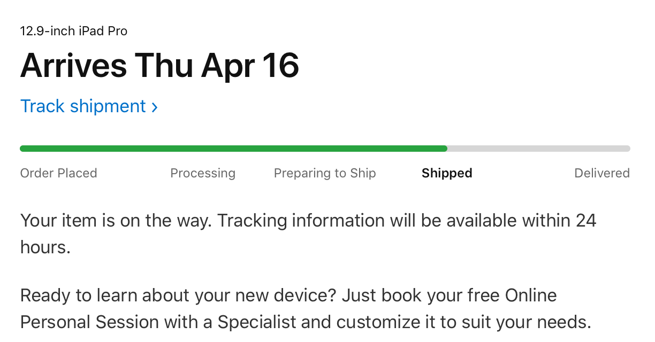Click the Arrives Thu Apr 16 heading
Image resolution: width=655 pixels, height=342 pixels.
pos(159,66)
